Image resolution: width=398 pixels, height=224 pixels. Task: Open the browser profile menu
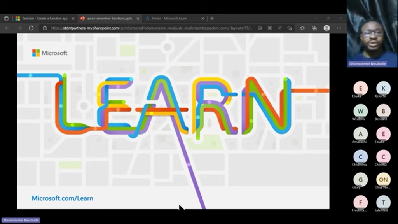pos(326,28)
